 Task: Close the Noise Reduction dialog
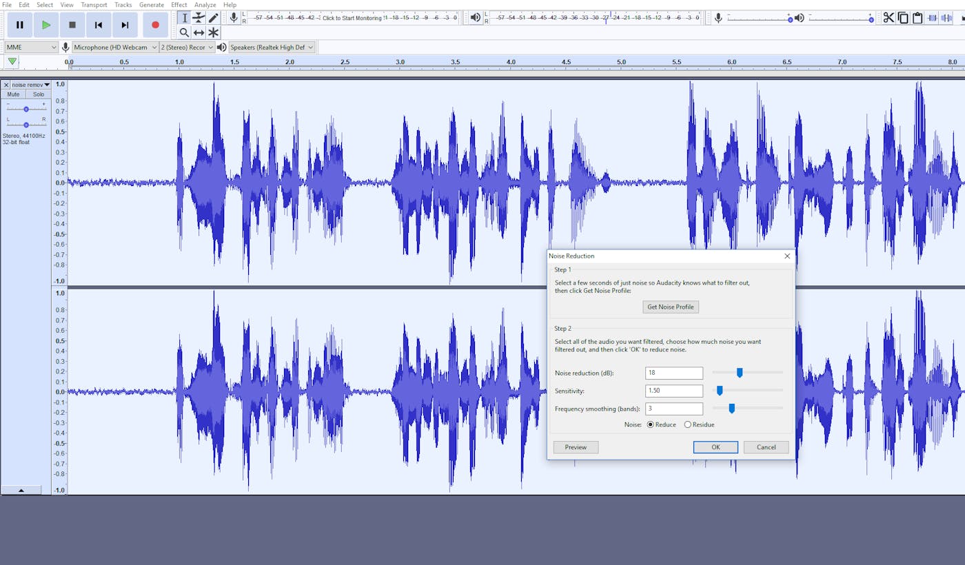[787, 256]
